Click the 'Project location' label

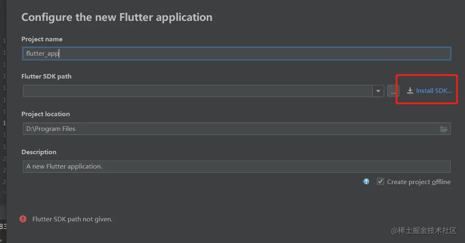point(46,114)
